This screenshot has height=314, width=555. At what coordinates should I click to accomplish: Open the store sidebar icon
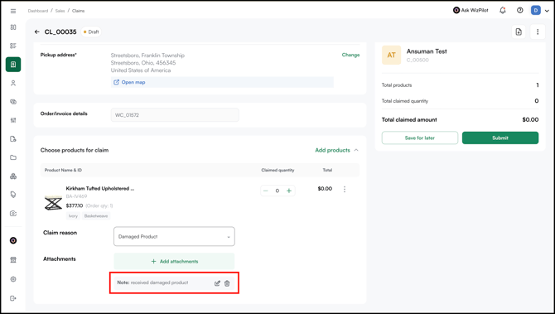click(x=13, y=260)
